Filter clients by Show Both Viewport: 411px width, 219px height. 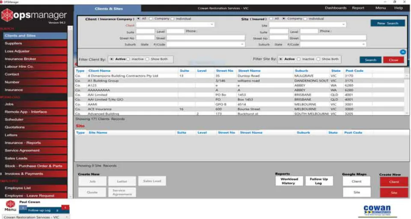pyautogui.click(x=147, y=59)
